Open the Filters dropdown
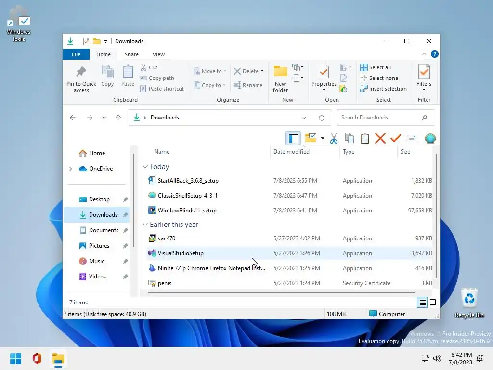 pyautogui.click(x=424, y=78)
